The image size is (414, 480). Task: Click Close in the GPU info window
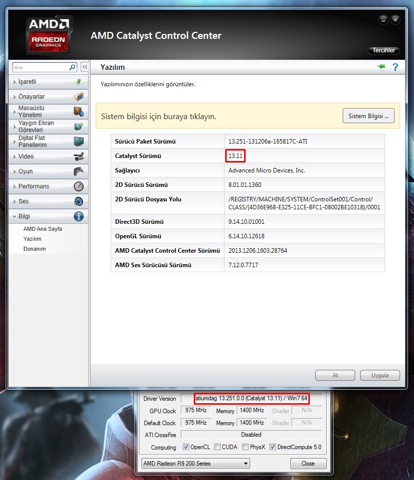pyautogui.click(x=308, y=463)
